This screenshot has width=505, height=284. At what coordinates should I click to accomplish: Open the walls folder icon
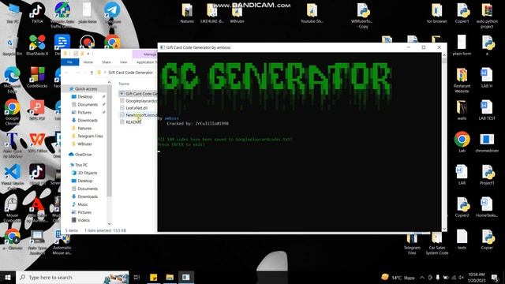coord(462,110)
